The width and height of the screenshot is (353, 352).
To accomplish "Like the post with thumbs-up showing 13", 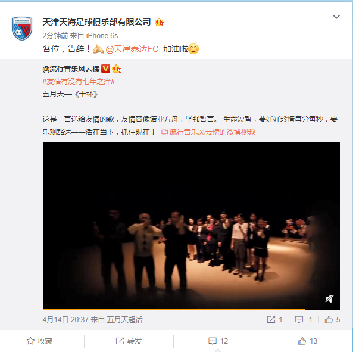I will pos(308,341).
